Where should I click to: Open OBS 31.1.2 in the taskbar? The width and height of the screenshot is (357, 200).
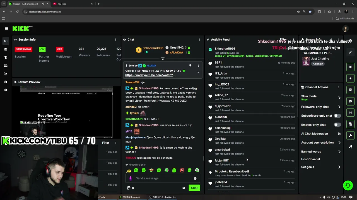click(162, 197)
